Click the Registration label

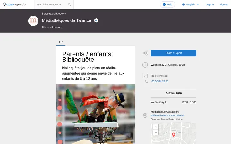coord(159,76)
